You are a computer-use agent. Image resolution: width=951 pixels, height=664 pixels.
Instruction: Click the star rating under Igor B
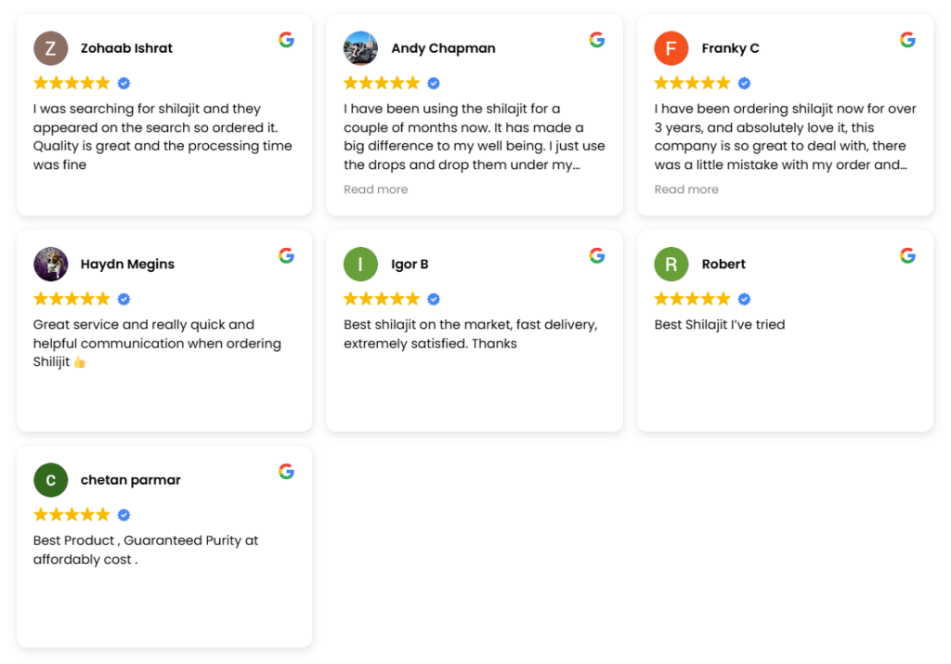(x=382, y=298)
